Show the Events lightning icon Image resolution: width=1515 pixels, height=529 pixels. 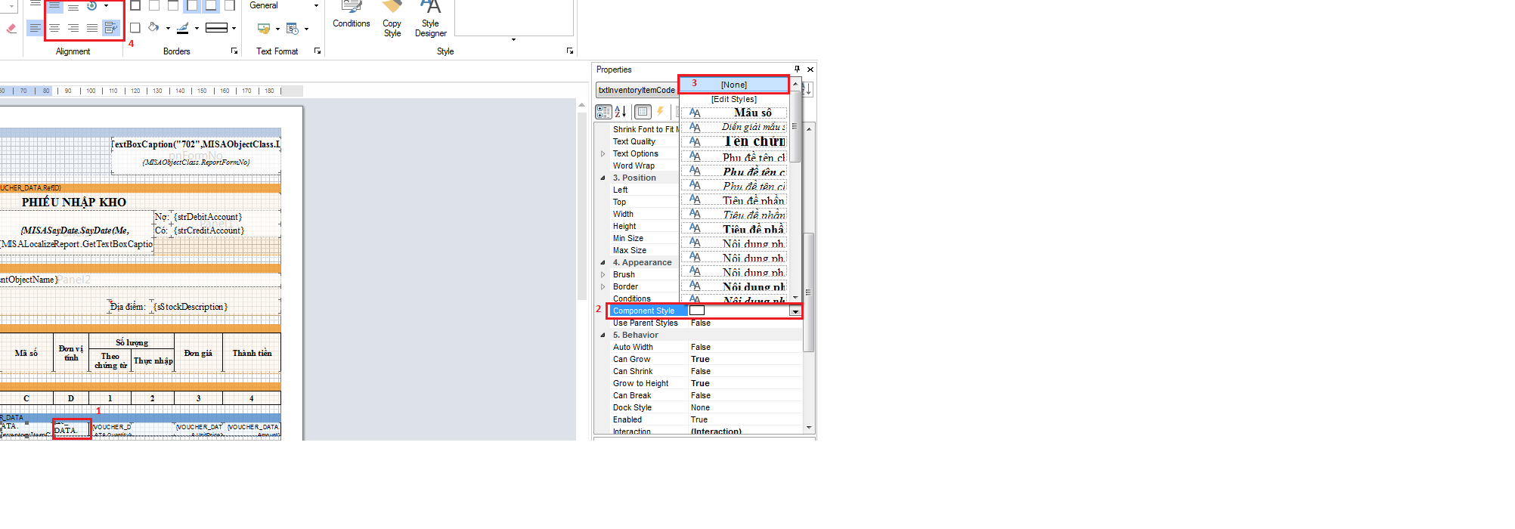point(660,112)
